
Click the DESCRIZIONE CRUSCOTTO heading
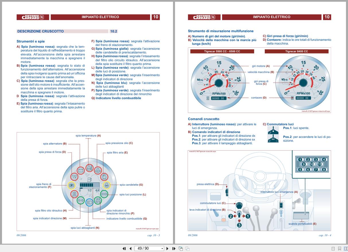click(40, 31)
